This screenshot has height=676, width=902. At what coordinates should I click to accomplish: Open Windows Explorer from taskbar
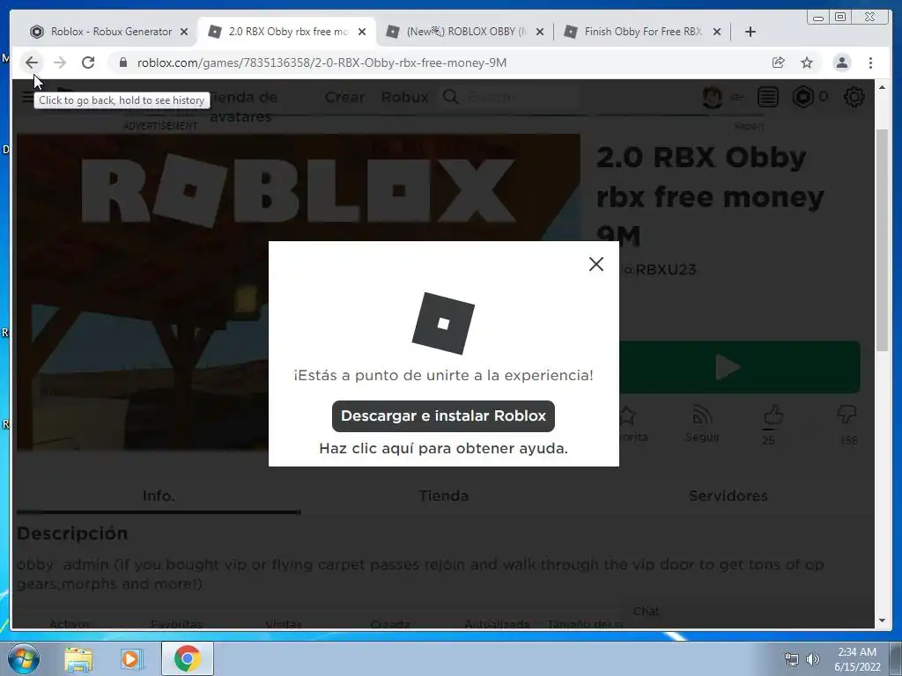click(x=78, y=658)
